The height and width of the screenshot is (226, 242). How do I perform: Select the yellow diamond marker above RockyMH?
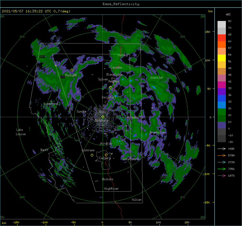tap(72, 70)
